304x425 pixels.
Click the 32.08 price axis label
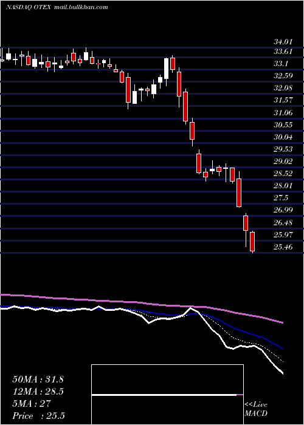(283, 88)
